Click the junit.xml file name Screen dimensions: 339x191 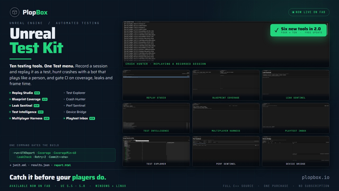[20, 165]
